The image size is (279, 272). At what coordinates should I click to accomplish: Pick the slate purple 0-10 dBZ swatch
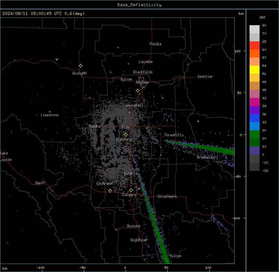[254, 151]
